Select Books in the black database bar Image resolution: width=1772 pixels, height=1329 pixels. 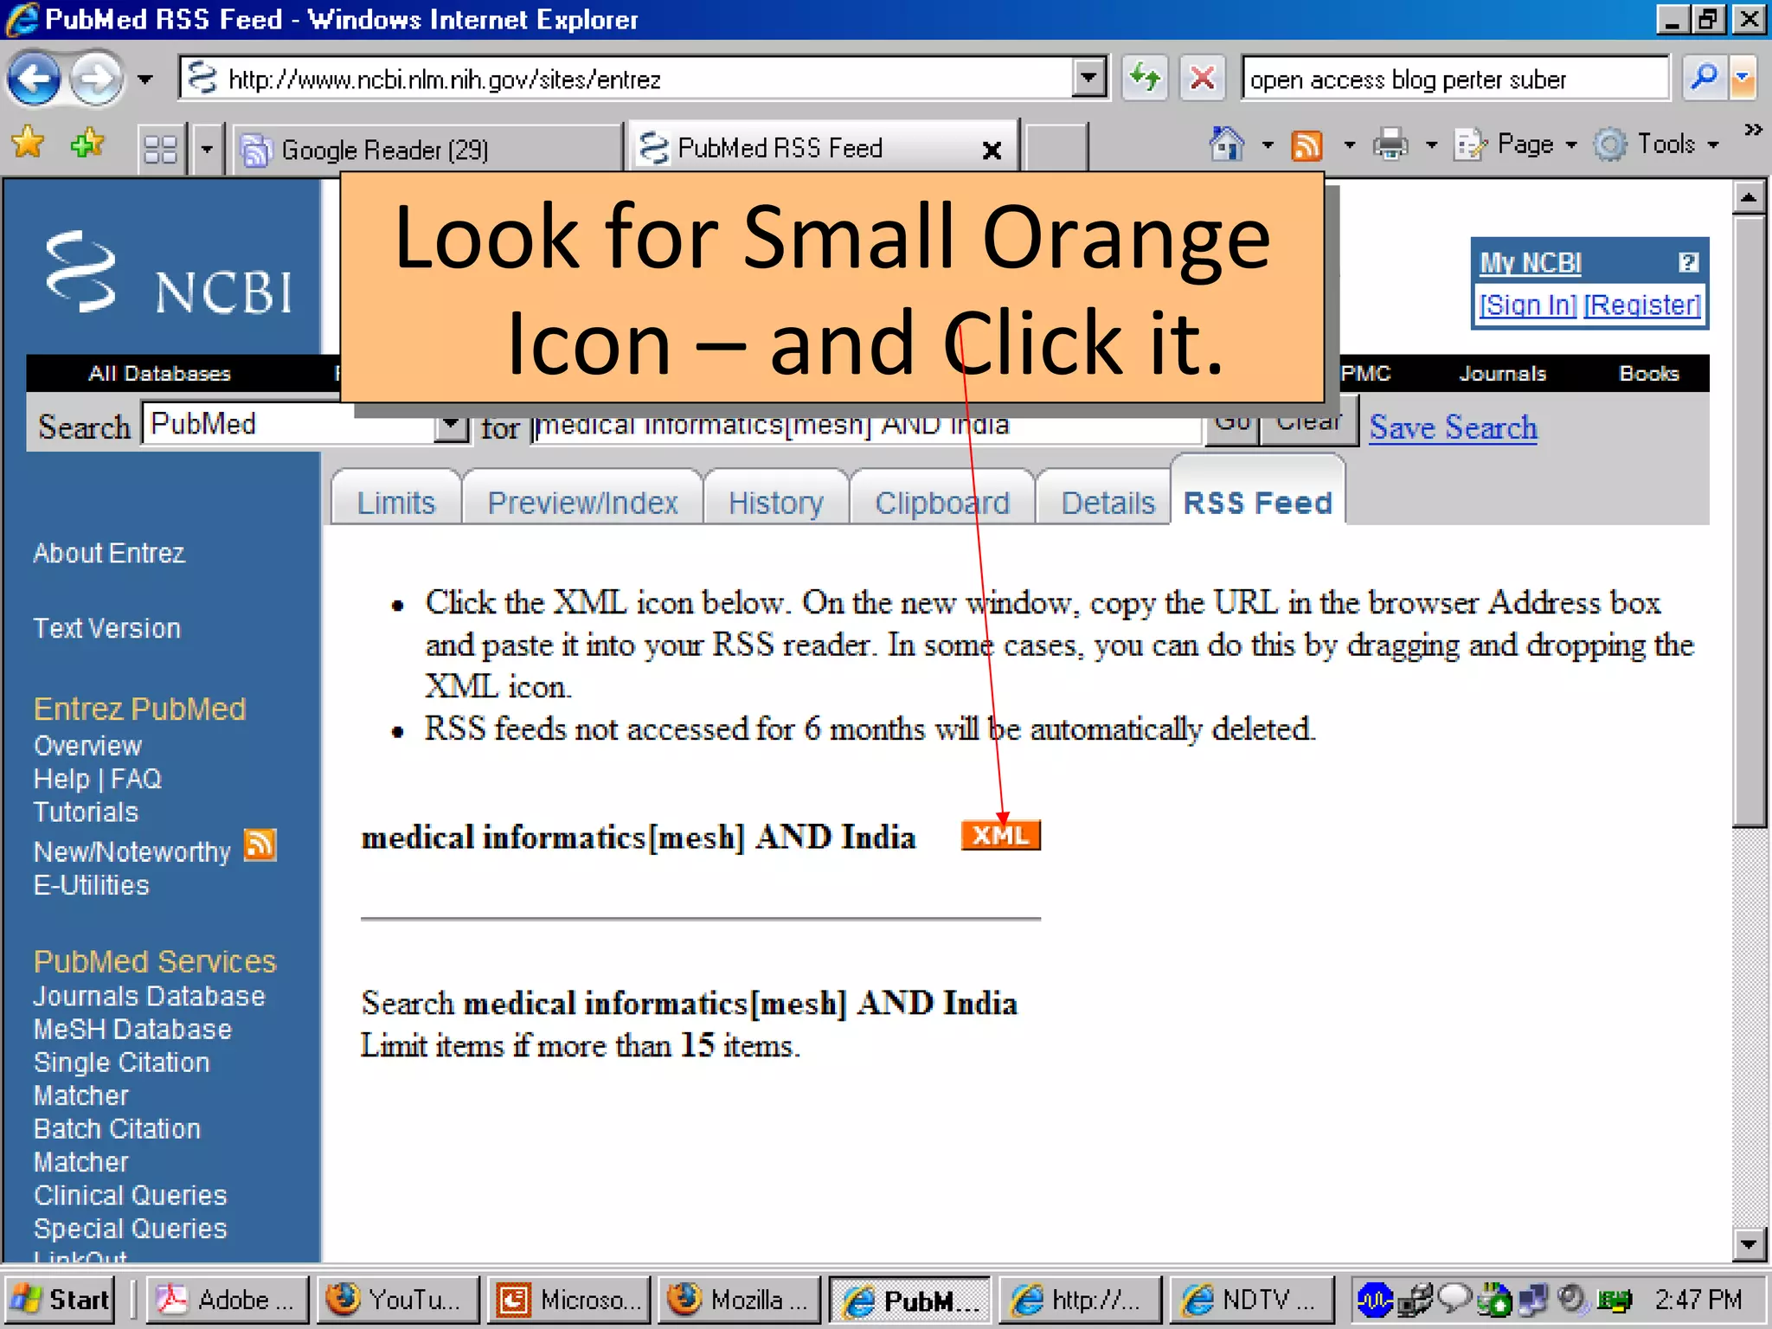point(1648,374)
